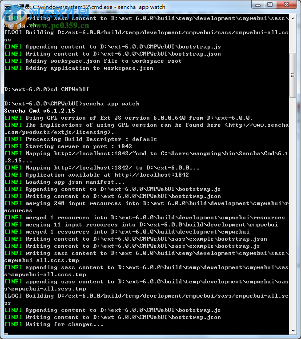
Task: Click 'merging 11 input resources' line
Action: 141,225
